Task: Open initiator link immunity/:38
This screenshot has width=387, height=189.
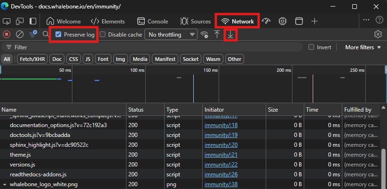Action: pyautogui.click(x=221, y=184)
